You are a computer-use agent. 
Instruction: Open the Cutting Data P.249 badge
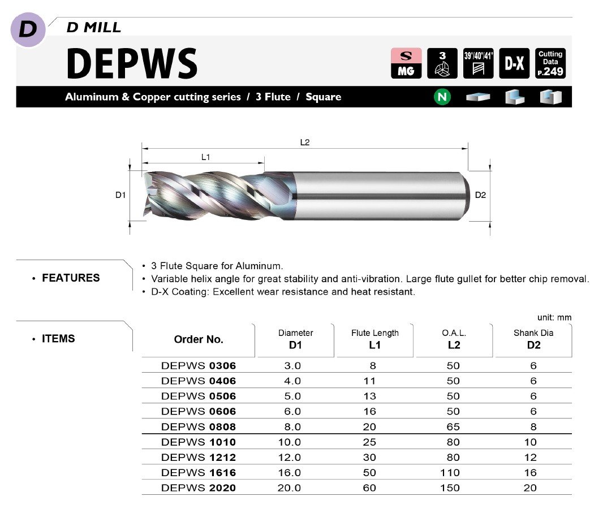point(550,63)
